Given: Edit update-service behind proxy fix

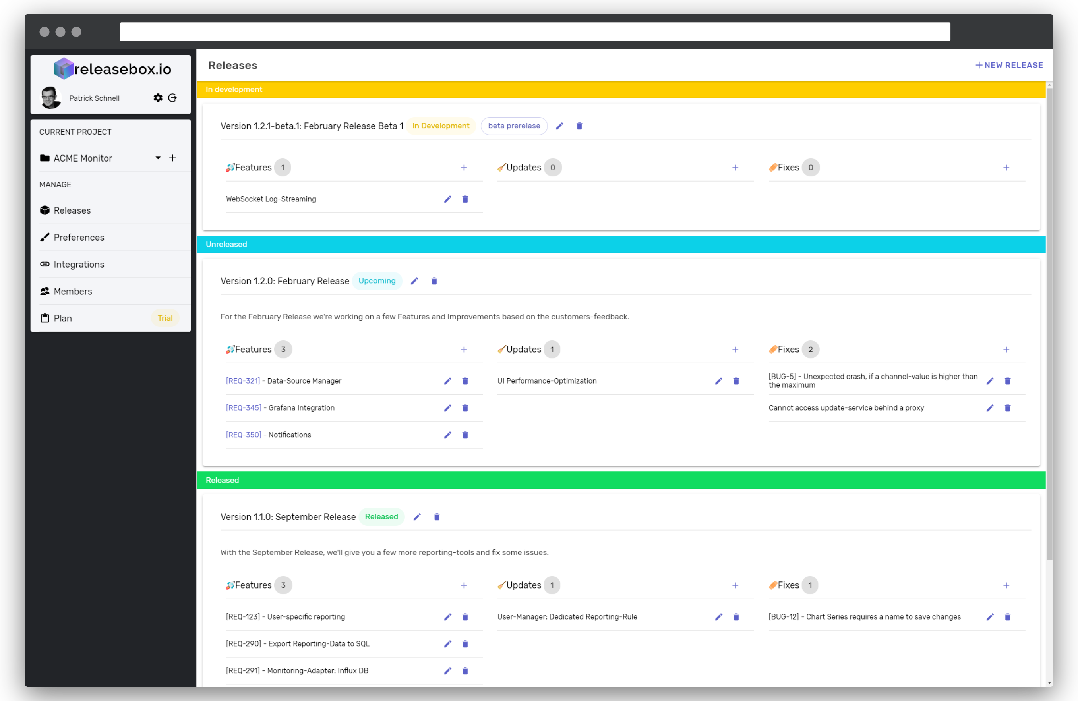Looking at the screenshot, I should click(x=990, y=408).
